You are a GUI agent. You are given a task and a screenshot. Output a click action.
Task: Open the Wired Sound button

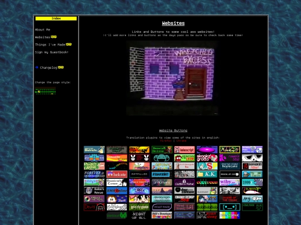[185, 207]
